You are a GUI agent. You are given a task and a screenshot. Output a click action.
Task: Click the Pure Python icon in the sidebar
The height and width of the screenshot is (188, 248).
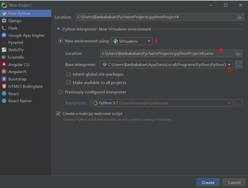pos(4,14)
